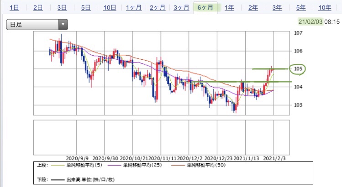Click the 2021/1/13 date axis label

pos(246,158)
